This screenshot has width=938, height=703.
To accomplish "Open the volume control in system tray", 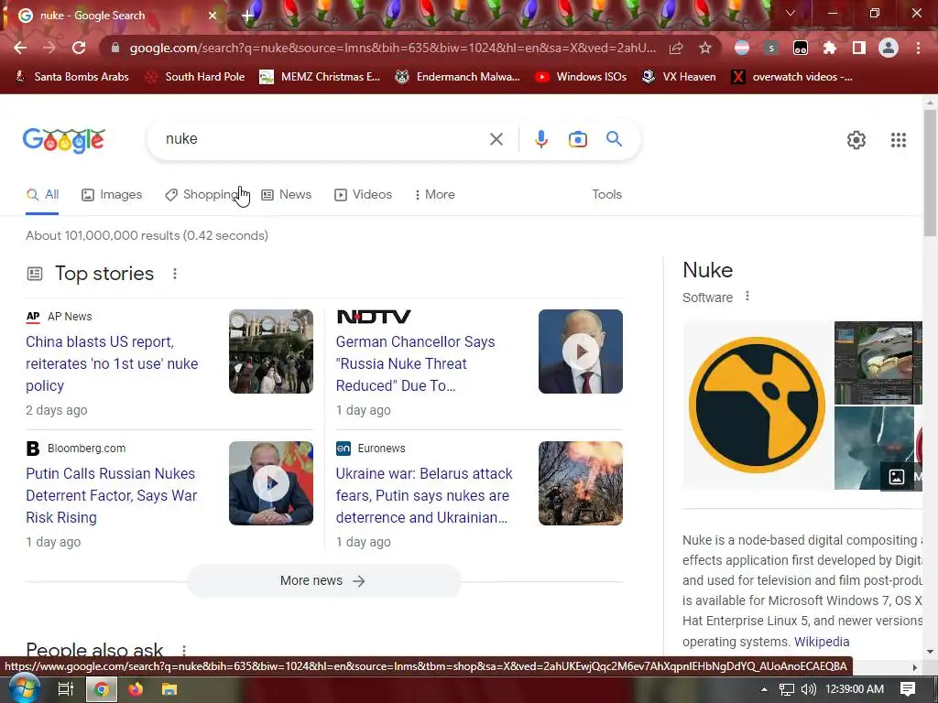I will pyautogui.click(x=808, y=689).
